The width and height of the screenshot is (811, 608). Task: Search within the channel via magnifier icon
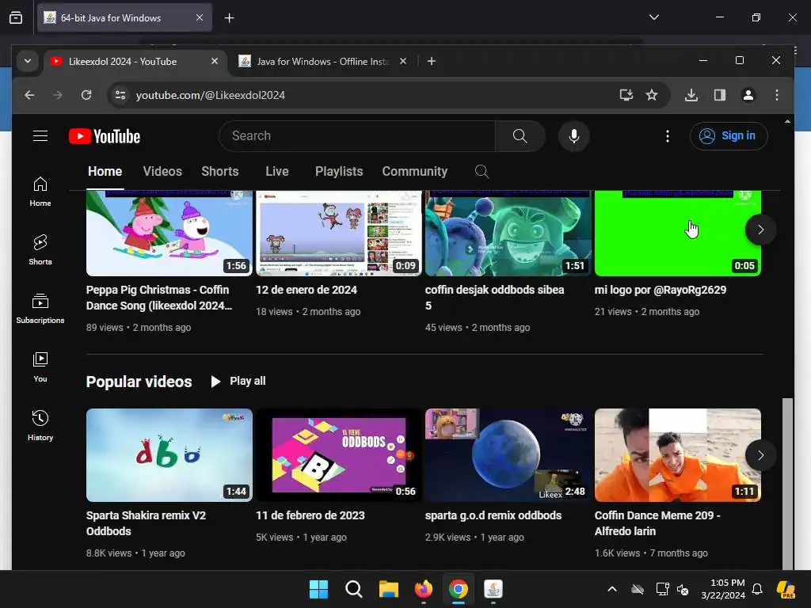pos(482,172)
